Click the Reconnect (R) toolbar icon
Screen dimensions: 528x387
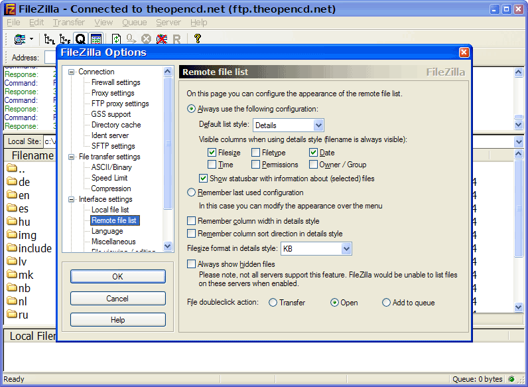177,39
